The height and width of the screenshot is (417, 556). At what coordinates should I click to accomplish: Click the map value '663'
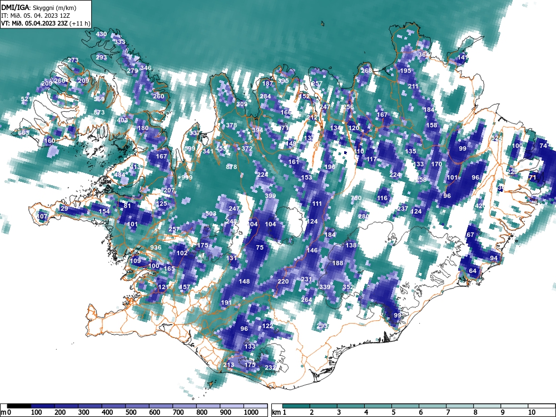[x=23, y=133]
